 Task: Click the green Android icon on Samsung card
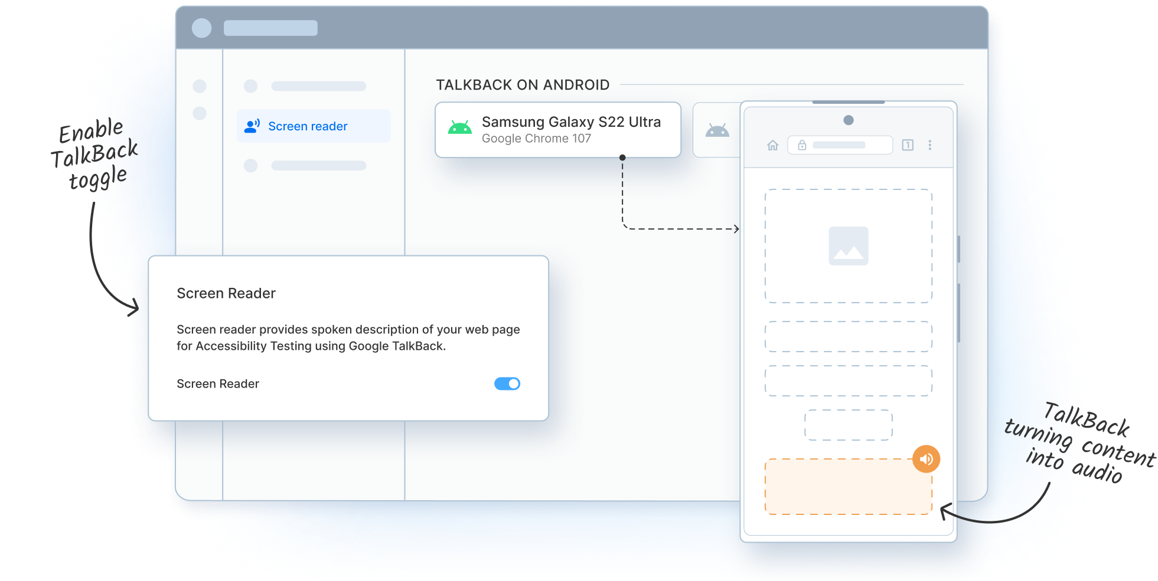[459, 128]
